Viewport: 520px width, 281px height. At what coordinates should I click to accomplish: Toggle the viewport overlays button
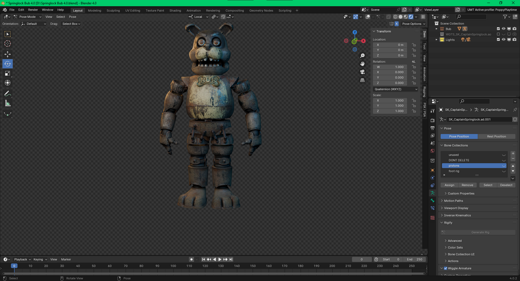(x=368, y=17)
